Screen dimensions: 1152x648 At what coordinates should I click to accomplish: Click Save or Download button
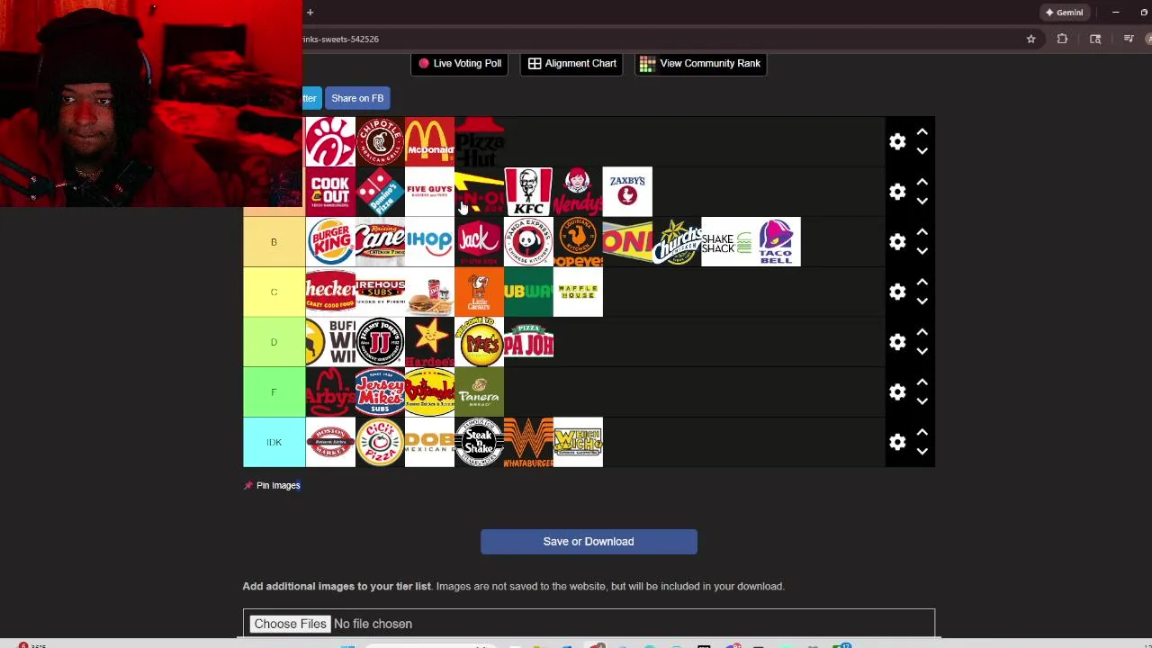pos(589,542)
